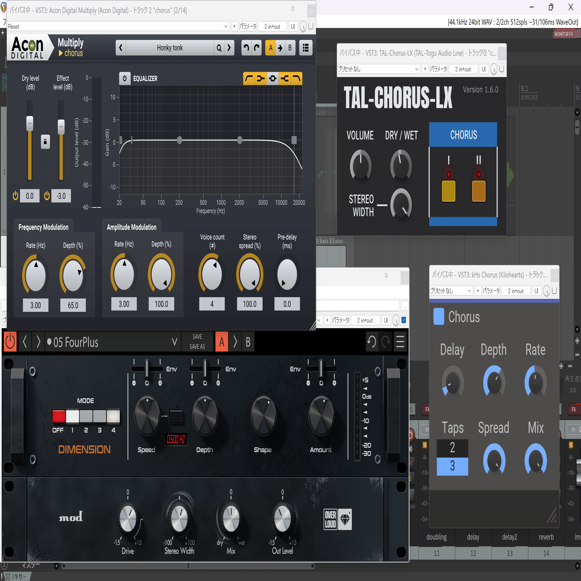Open the Dimension plugin hamburger menu
Image resolution: width=581 pixels, height=581 pixels.
pos(400,342)
